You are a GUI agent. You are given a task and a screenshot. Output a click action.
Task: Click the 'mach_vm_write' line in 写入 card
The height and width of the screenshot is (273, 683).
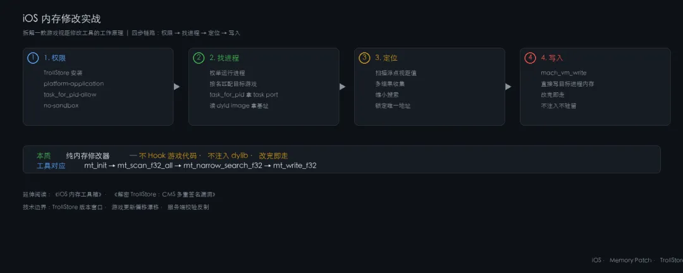(563, 73)
